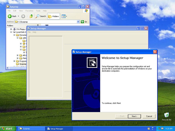Click the Folders tree left scroll arrow

[8, 68]
